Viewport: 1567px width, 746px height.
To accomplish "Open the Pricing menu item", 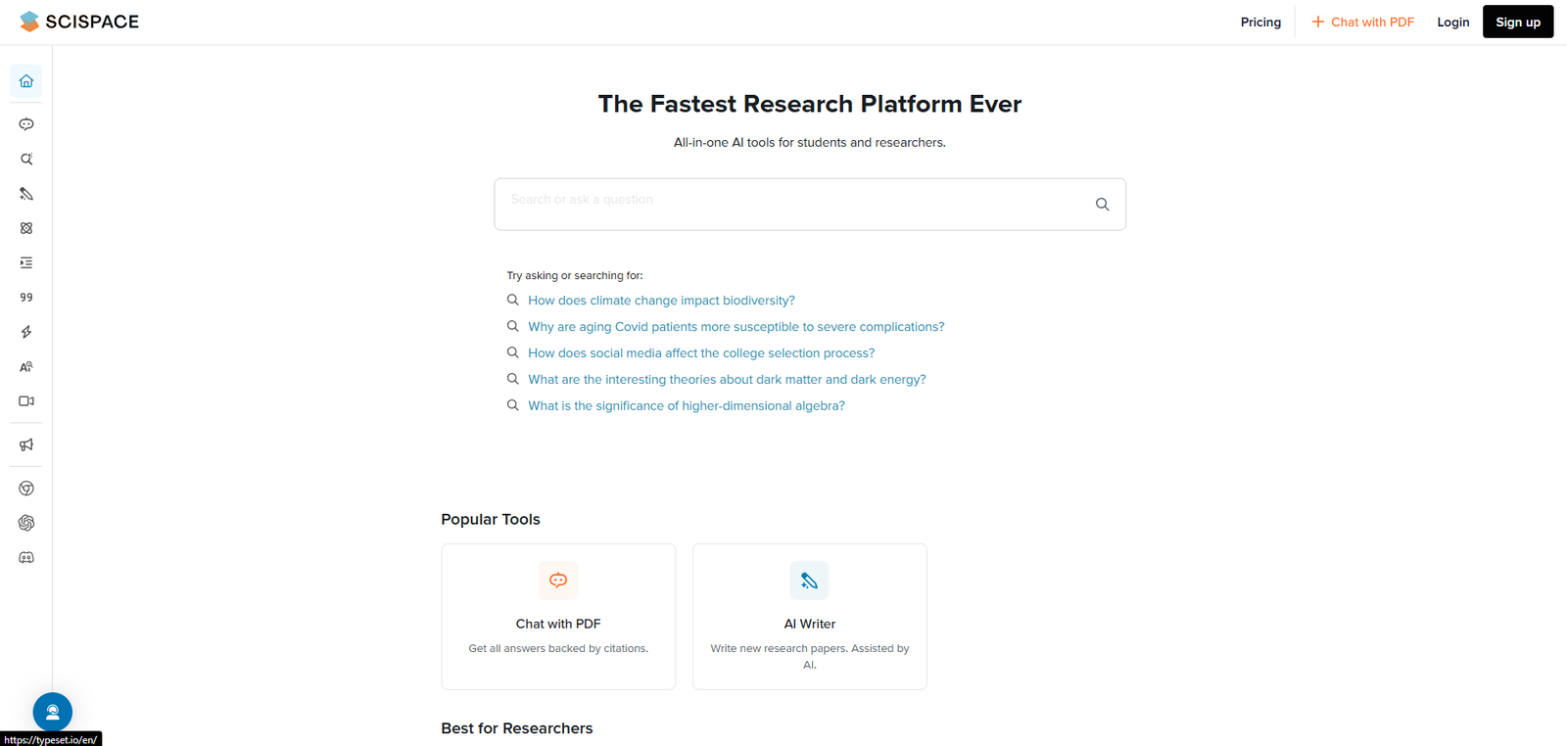I will [1260, 22].
